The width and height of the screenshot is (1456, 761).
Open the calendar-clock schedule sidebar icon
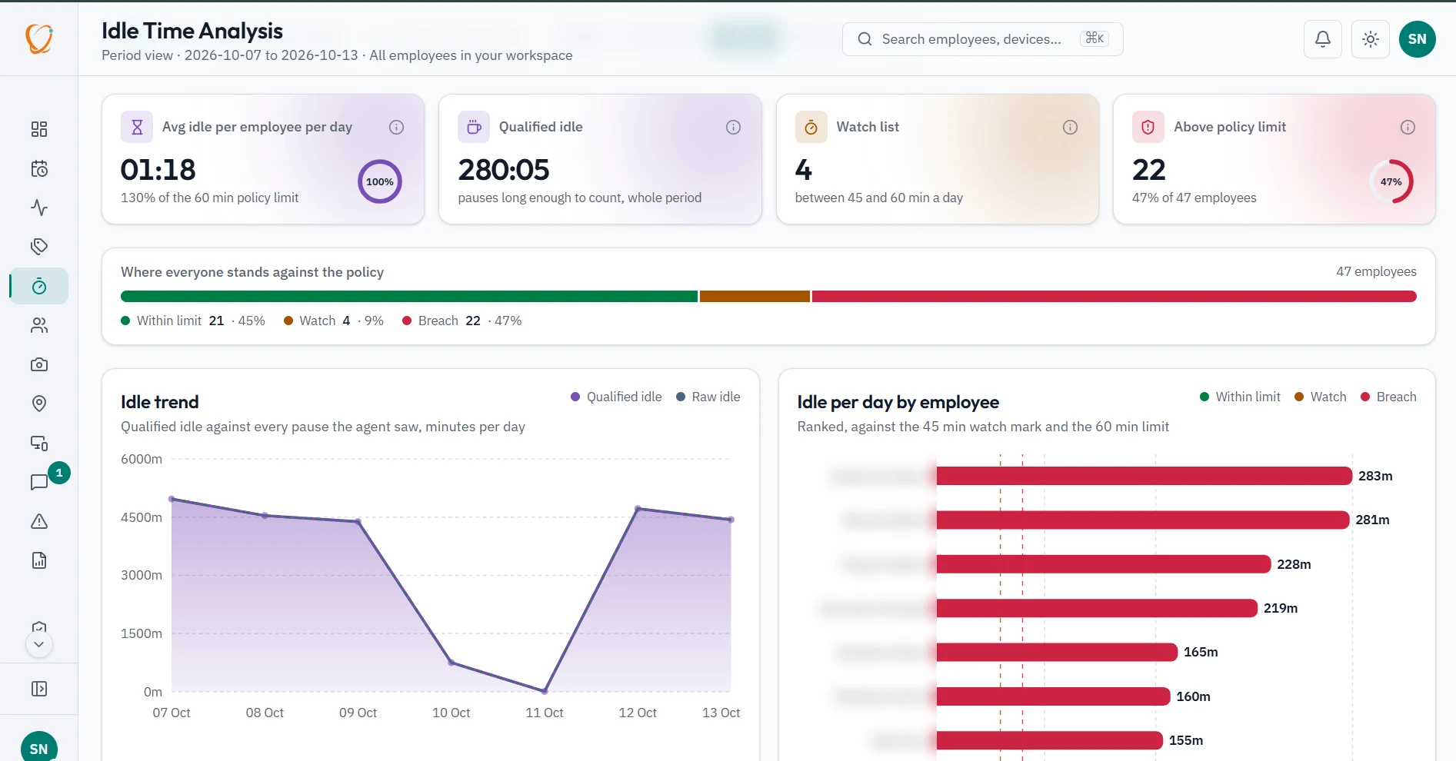39,168
